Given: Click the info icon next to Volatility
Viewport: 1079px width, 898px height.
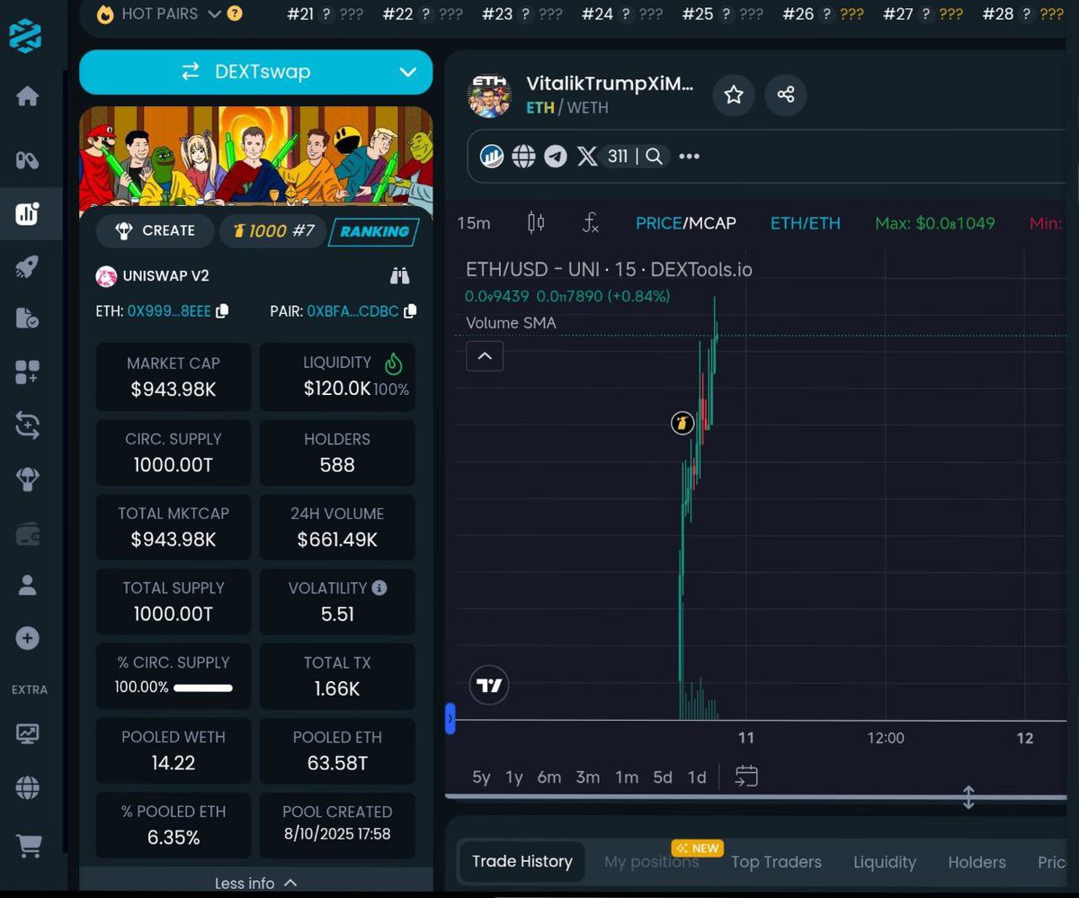Looking at the screenshot, I should [x=379, y=588].
